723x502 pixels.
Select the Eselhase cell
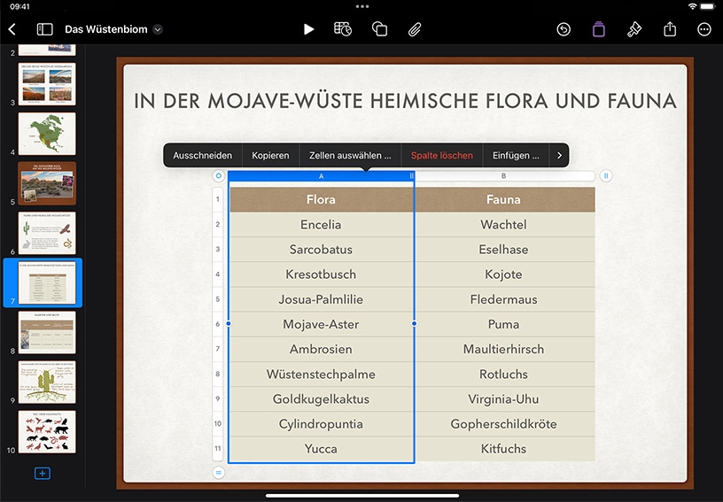(x=504, y=250)
